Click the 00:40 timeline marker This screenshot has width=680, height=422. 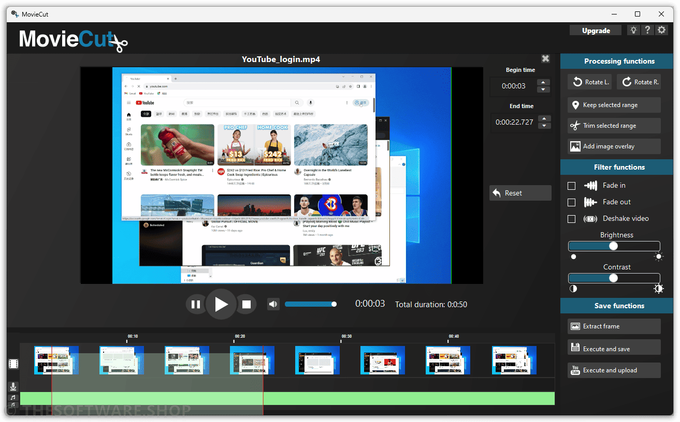tap(454, 337)
